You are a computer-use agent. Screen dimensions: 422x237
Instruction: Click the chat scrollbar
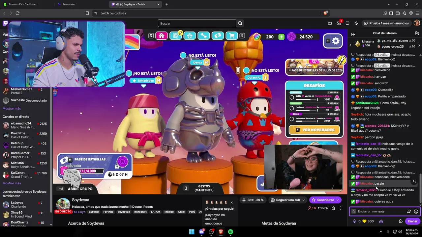420,188
